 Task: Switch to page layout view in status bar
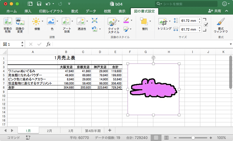166,138
